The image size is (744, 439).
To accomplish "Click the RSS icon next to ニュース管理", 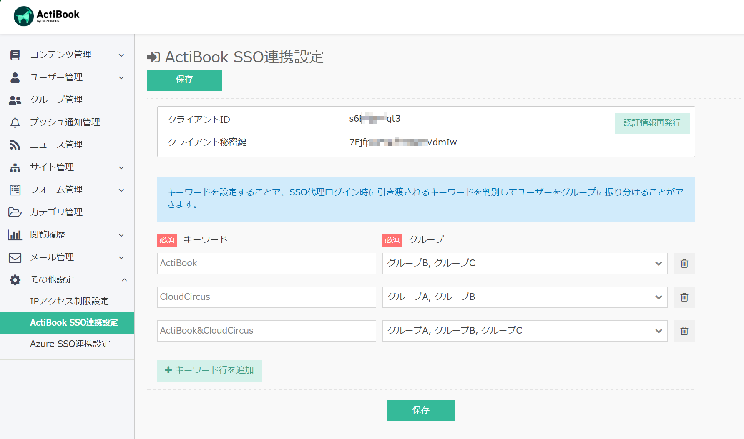I will [15, 145].
